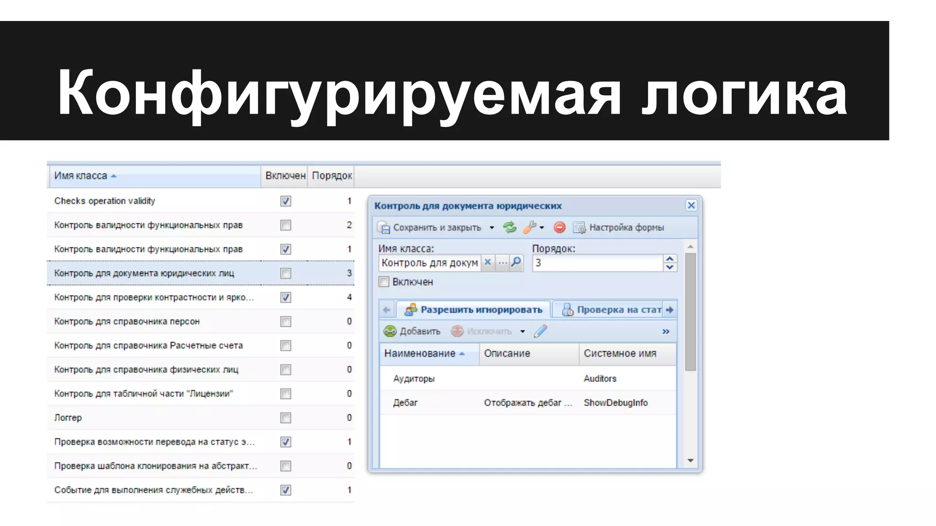Check Контроль для справочника персон checkbox
Screen dimensions: 936x526
(x=286, y=321)
